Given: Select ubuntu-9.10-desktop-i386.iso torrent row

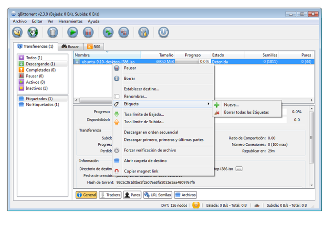Looking at the screenshot, I should point(194,62).
